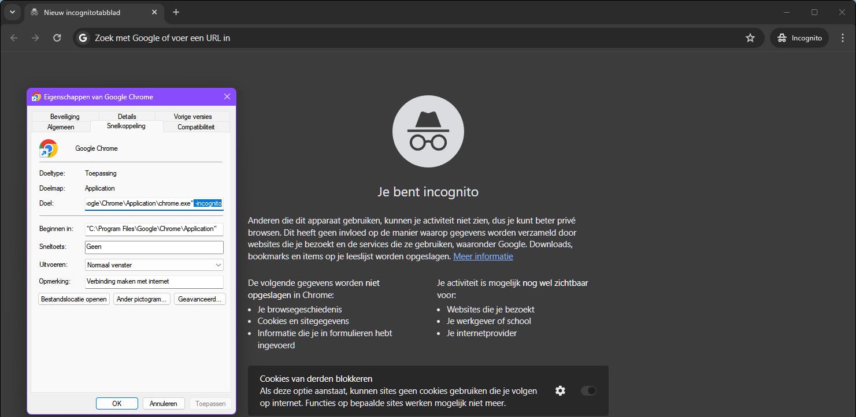Toggle the third-party cookies blocking switch
Screen dimensions: 856x417
pyautogui.click(x=588, y=391)
